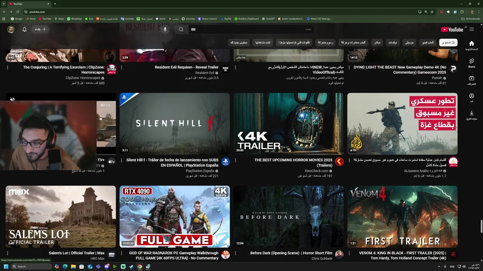Screen dimensions: 483x271
Task: Open options for Resident Evil Requiem video
Action: click(121, 67)
